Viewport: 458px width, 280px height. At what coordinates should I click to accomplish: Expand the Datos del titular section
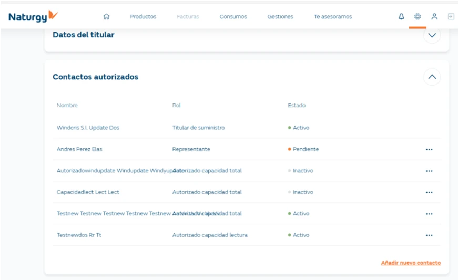click(432, 35)
